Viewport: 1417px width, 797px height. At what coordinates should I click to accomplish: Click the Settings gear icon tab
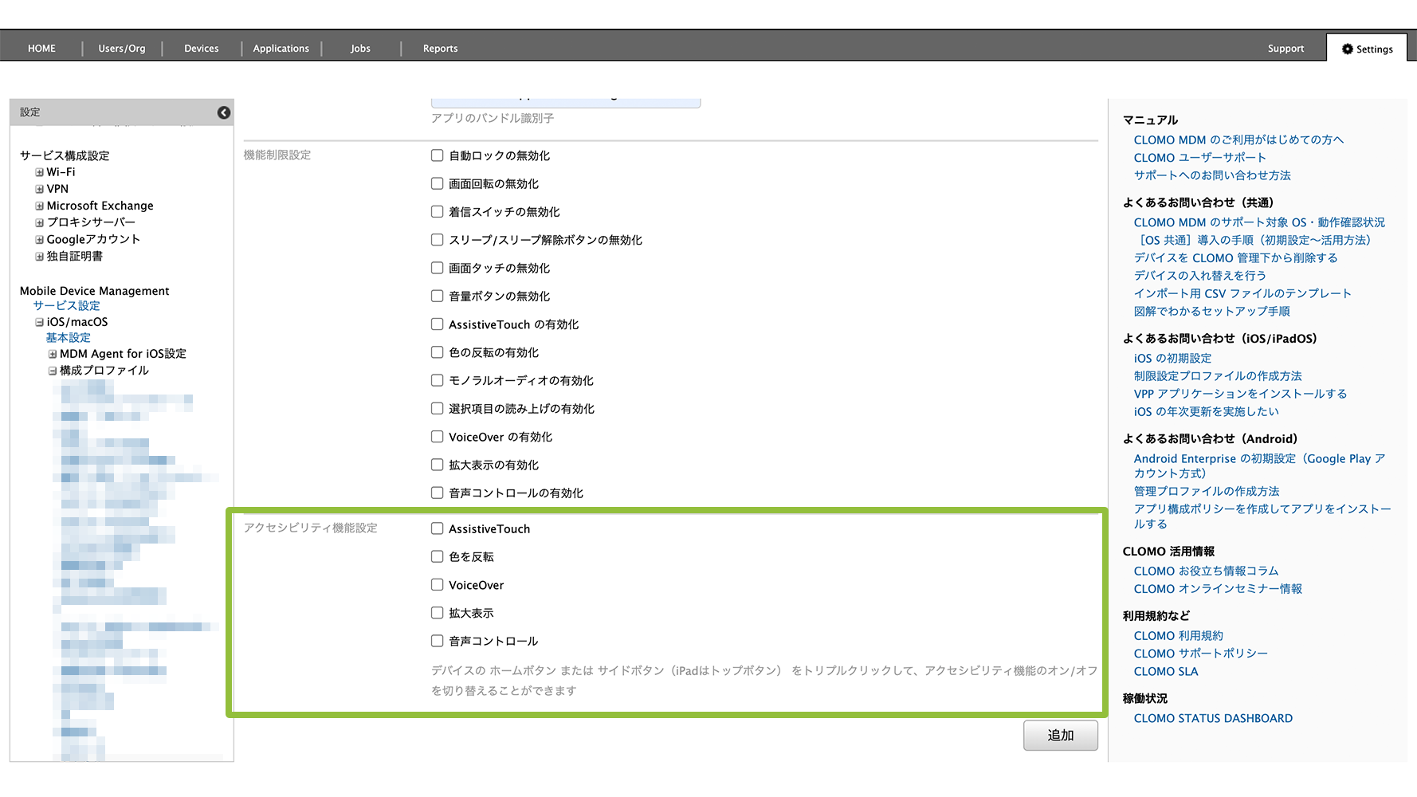click(x=1367, y=49)
